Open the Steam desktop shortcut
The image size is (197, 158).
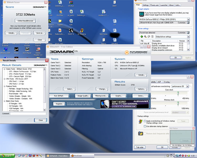[16, 51]
